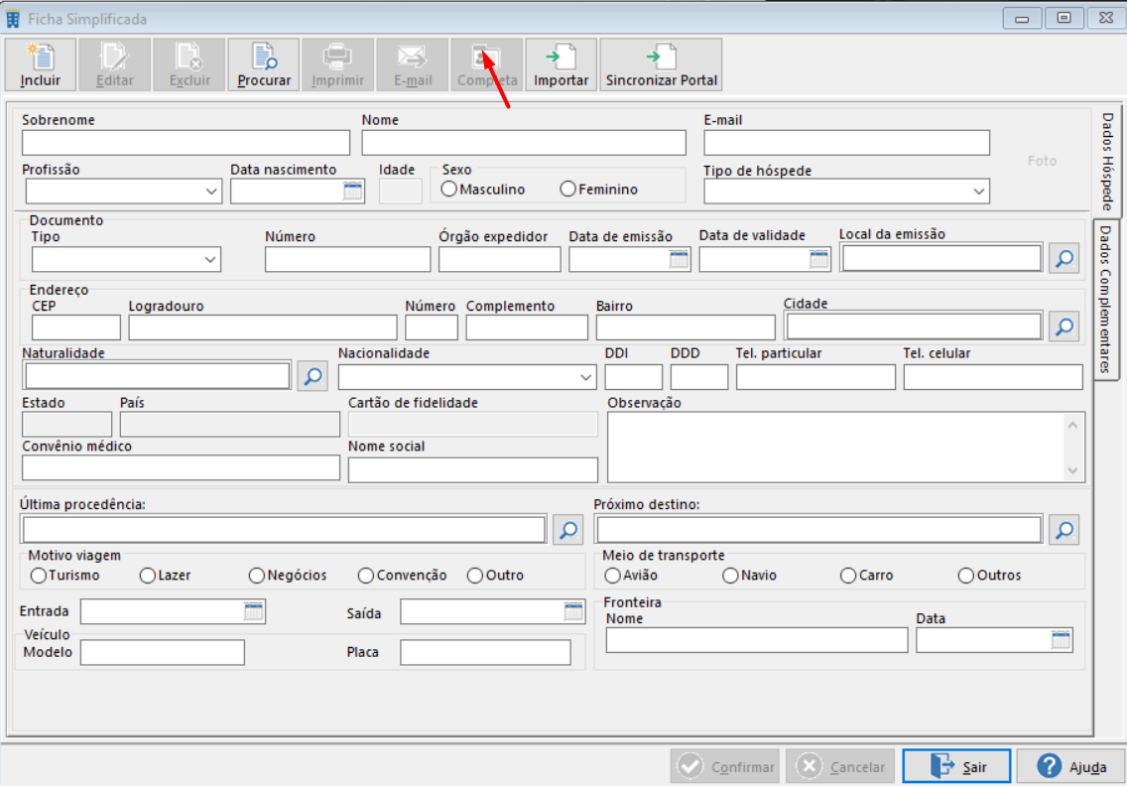
Task: Open Ajuda help button
Action: click(x=1071, y=766)
